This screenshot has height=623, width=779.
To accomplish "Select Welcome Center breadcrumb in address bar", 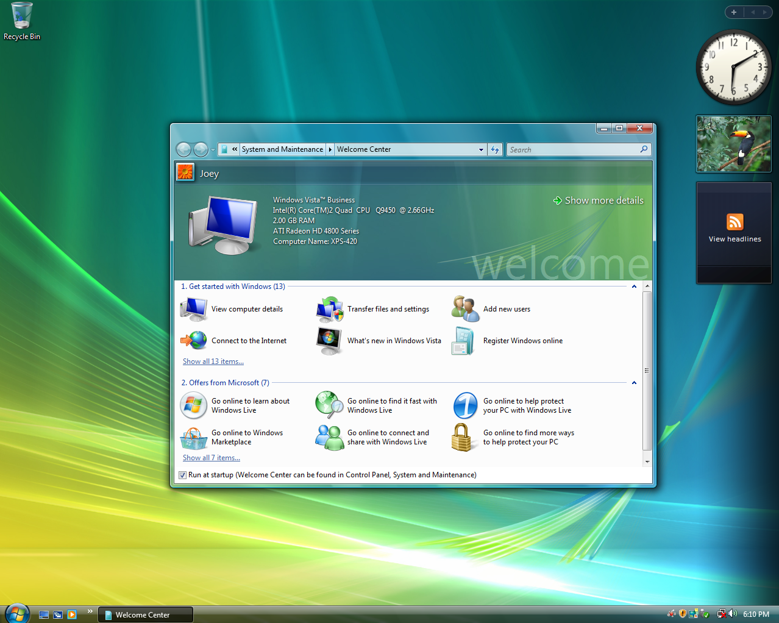I will coord(364,149).
